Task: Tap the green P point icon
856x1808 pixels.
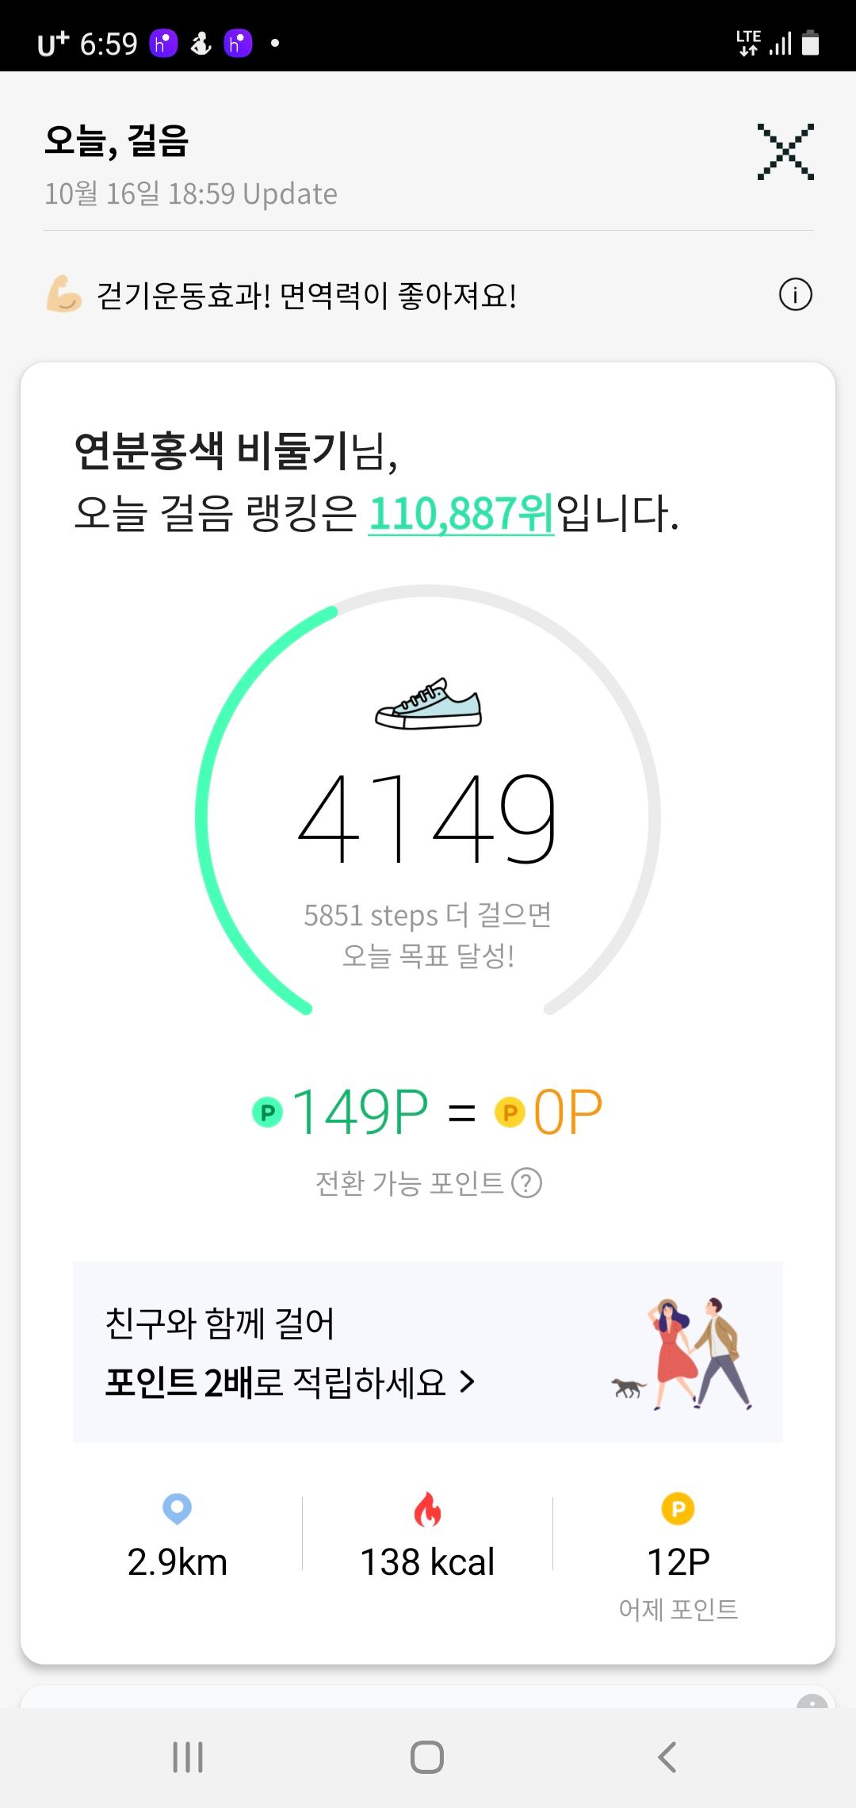Action: [x=268, y=1113]
